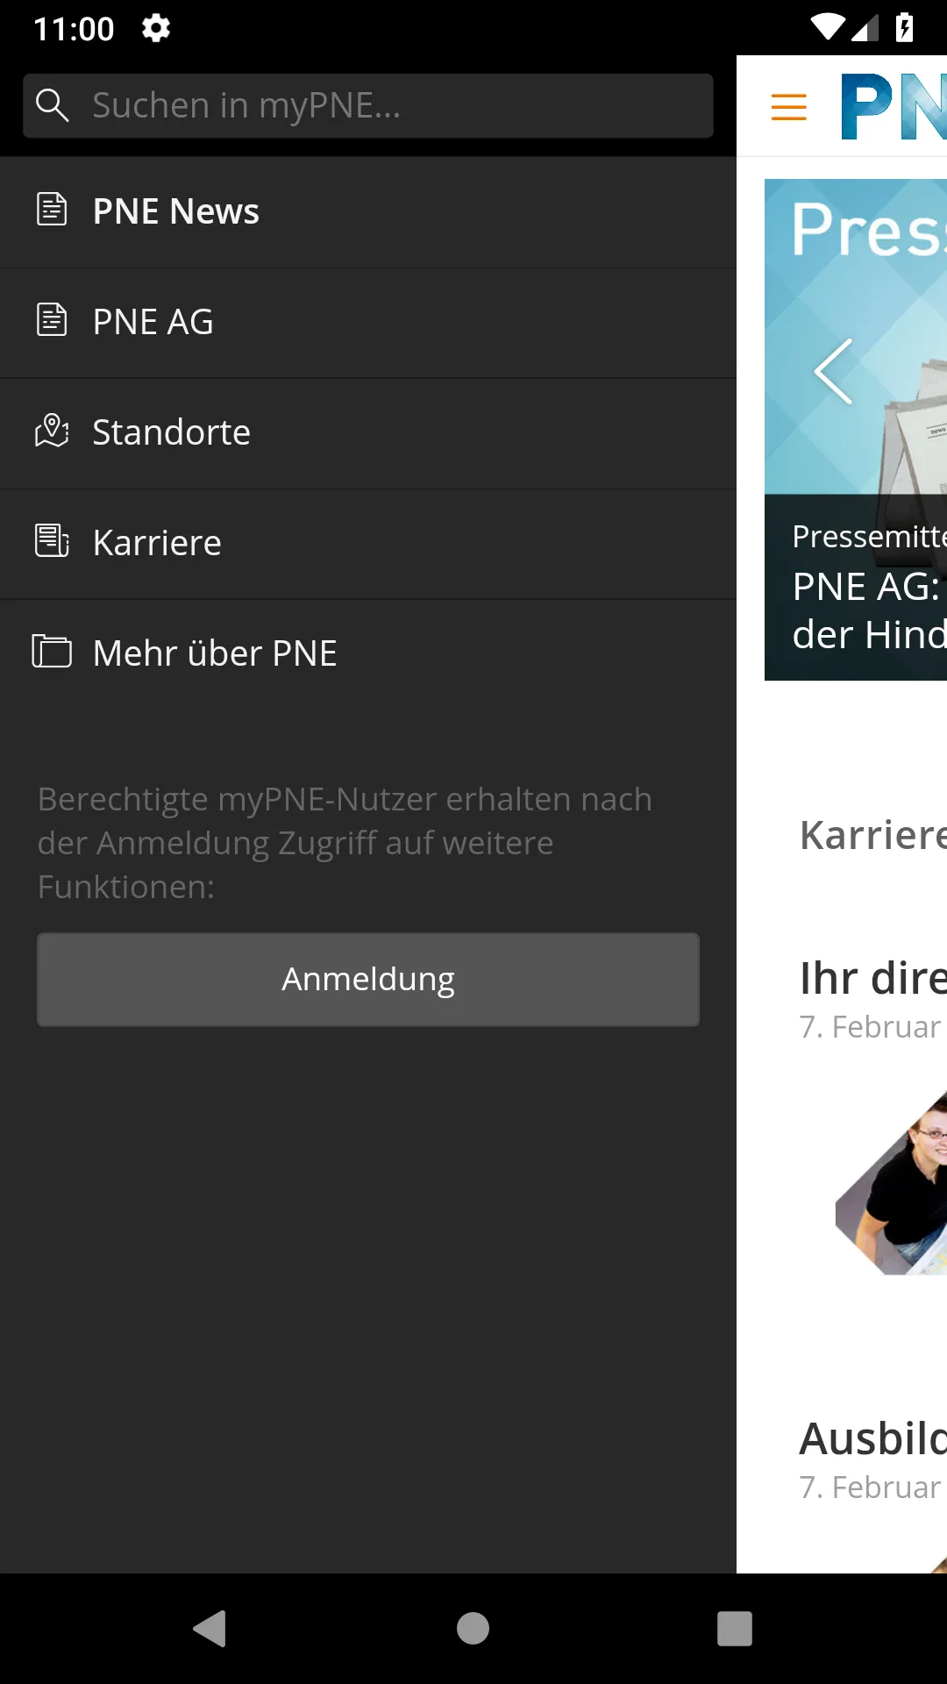Select the '7. Februar' date under 'Ihr dire...'
The height and width of the screenshot is (1684, 947).
coord(870,1027)
